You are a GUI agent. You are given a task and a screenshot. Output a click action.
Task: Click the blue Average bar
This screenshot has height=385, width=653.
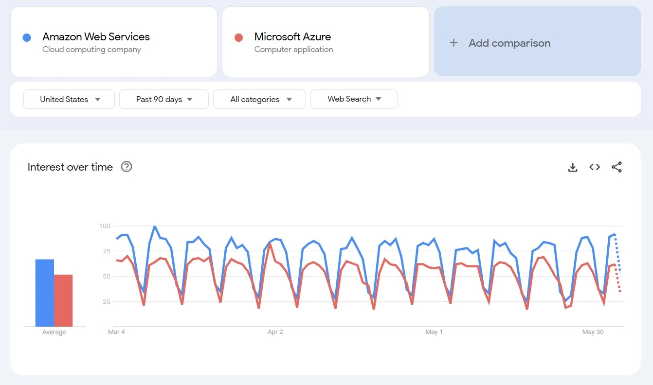(x=44, y=293)
